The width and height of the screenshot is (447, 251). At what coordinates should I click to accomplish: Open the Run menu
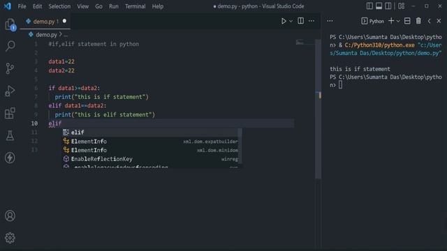click(113, 6)
